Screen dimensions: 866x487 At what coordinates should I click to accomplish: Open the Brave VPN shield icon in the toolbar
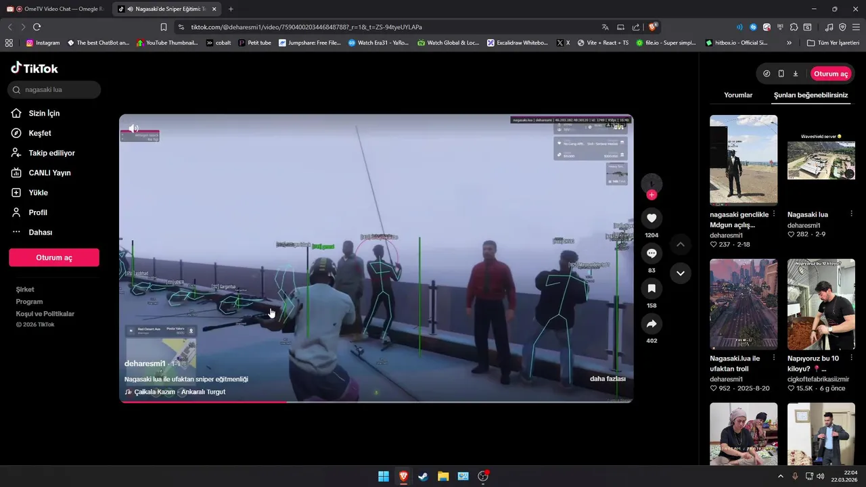[842, 27]
